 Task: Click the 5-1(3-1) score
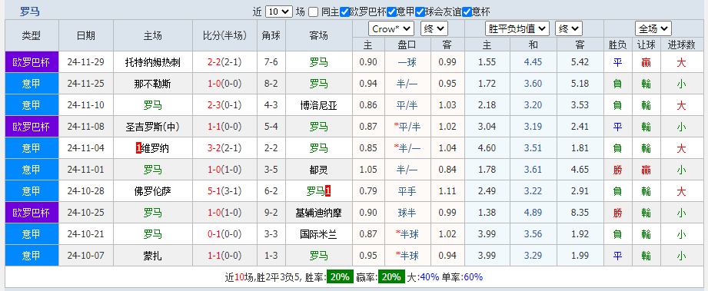click(x=224, y=191)
